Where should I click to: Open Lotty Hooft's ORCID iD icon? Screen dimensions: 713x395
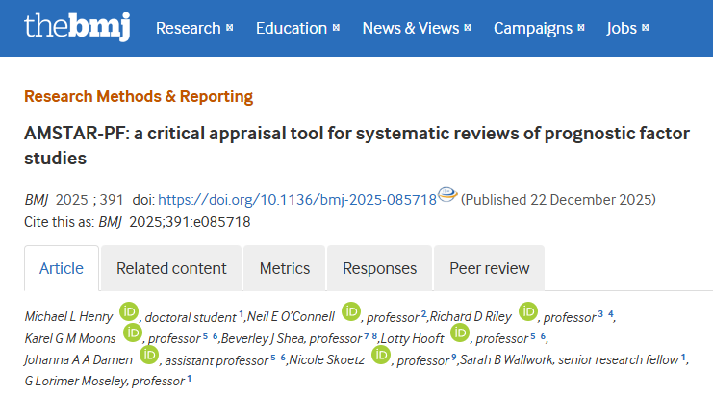[x=460, y=333]
